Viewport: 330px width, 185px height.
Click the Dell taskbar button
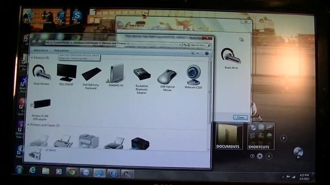tap(86, 173)
